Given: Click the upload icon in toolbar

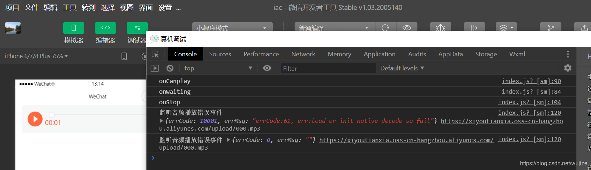Looking at the screenshot, I should [x=584, y=28].
